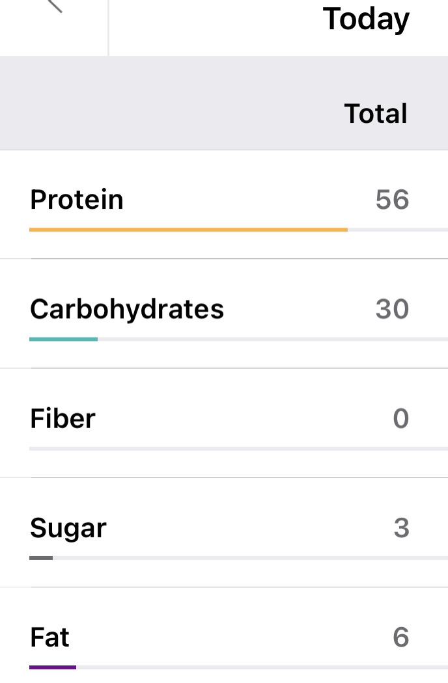Viewport: 448px width, 683px height.
Task: Select the Fiber row label
Action: [63, 418]
